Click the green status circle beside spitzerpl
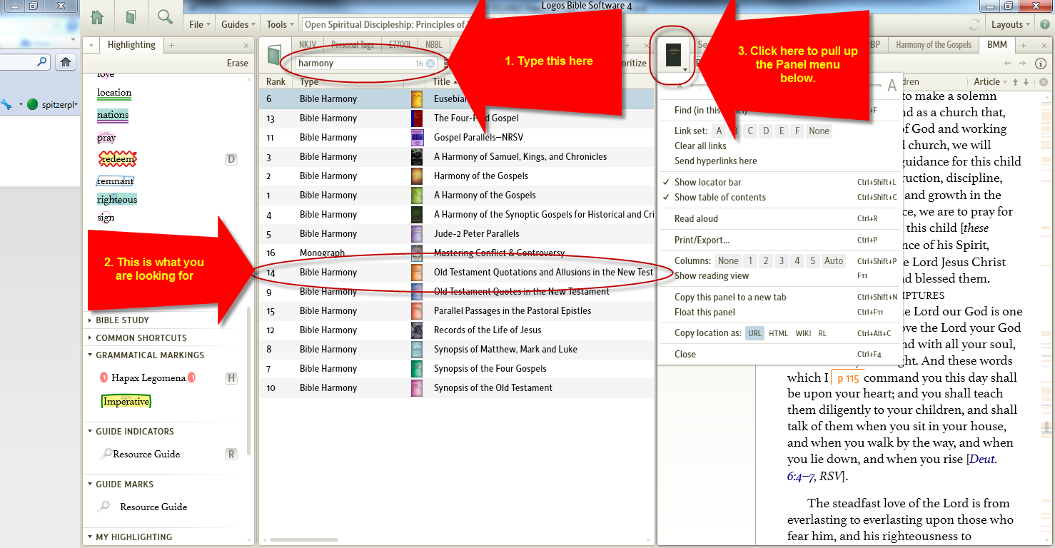 (x=32, y=105)
